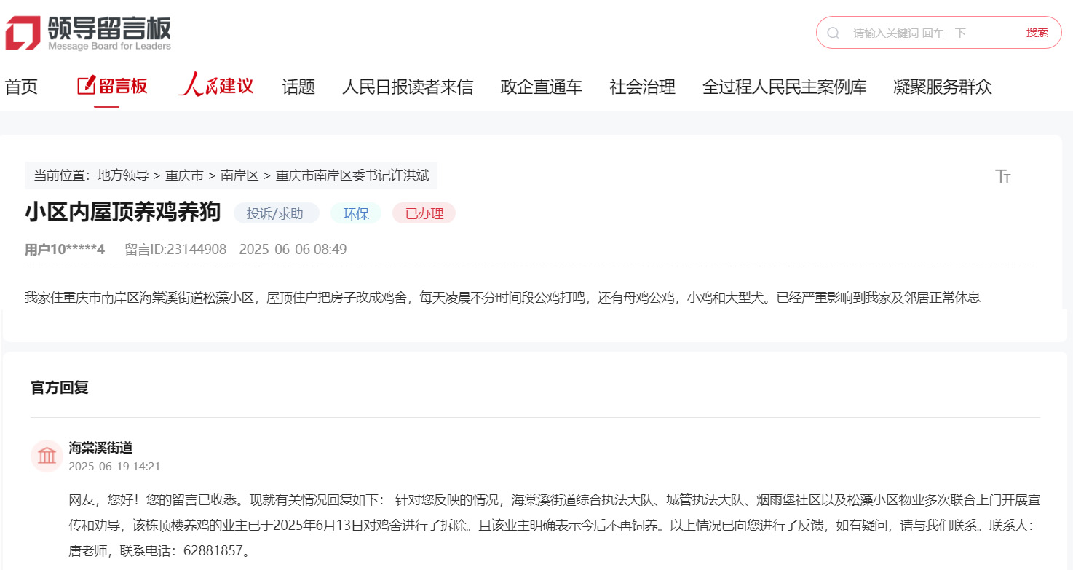Open breadcrumb link 南岸区
Viewport: 1073px width, 570px height.
(239, 175)
